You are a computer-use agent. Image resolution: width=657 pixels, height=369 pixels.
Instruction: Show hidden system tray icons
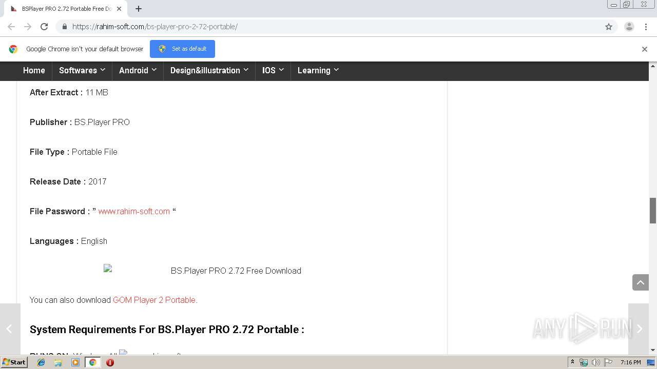pos(572,362)
